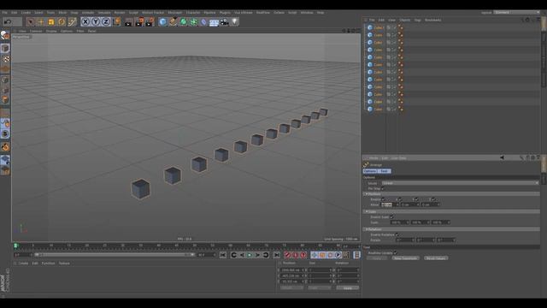
Task: Click the green Subdivision Surface generator icon
Action: tap(183, 22)
